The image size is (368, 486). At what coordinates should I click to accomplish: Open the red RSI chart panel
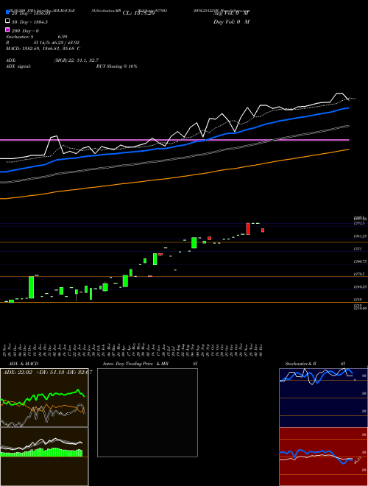[323, 457]
